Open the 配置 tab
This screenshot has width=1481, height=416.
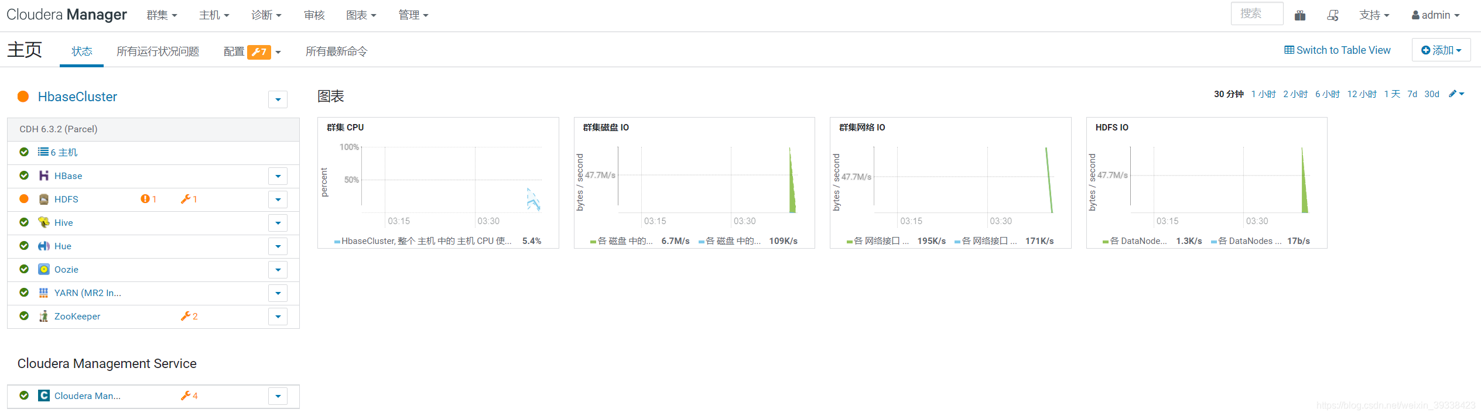click(234, 51)
